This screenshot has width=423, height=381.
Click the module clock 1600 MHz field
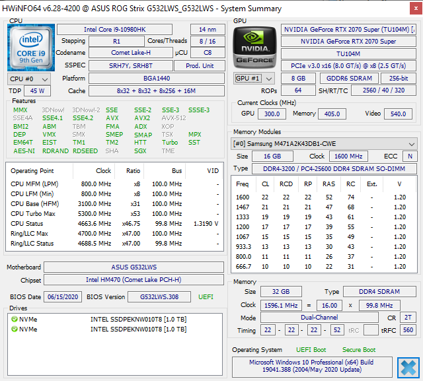(348, 156)
